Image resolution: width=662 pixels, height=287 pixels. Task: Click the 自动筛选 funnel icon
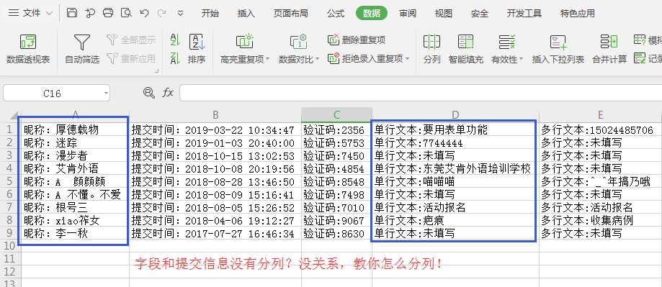82,42
